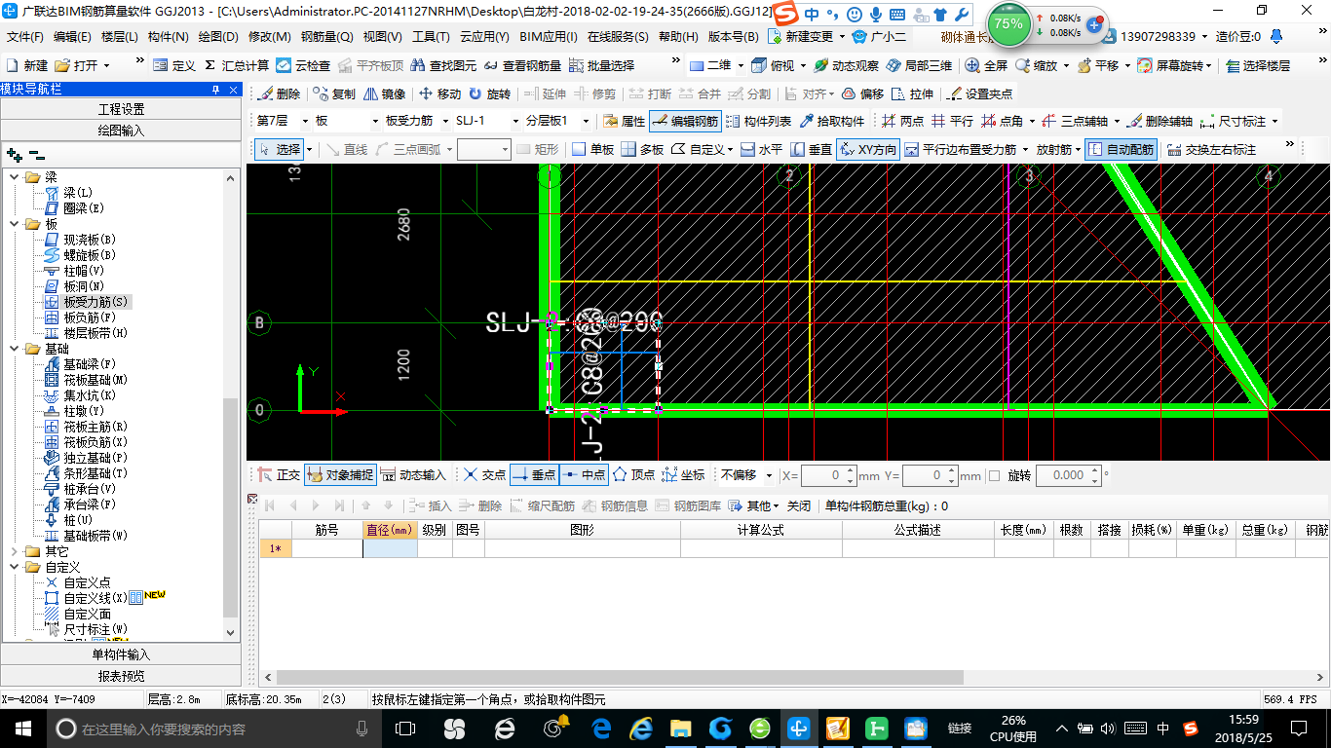Click 批量选择 batch select

coord(601,65)
